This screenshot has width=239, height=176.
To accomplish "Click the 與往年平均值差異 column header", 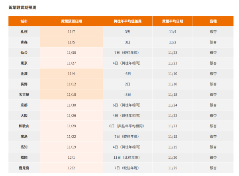I will tap(127, 21).
